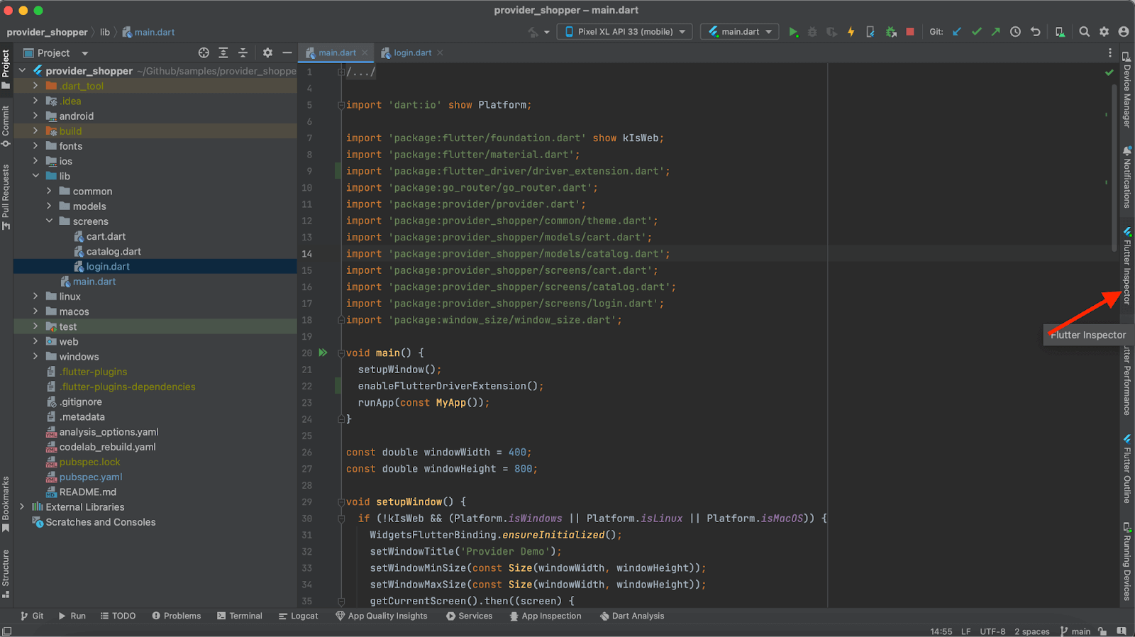Commit changes using the green checkmark
The width and height of the screenshot is (1135, 637).
click(976, 32)
